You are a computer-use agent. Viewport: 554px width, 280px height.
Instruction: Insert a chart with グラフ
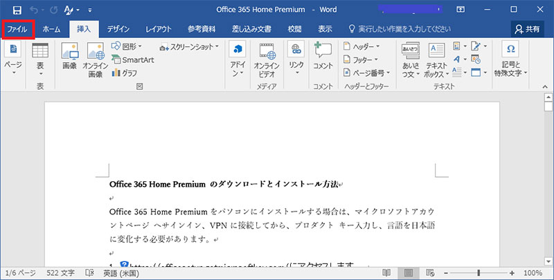pyautogui.click(x=125, y=73)
